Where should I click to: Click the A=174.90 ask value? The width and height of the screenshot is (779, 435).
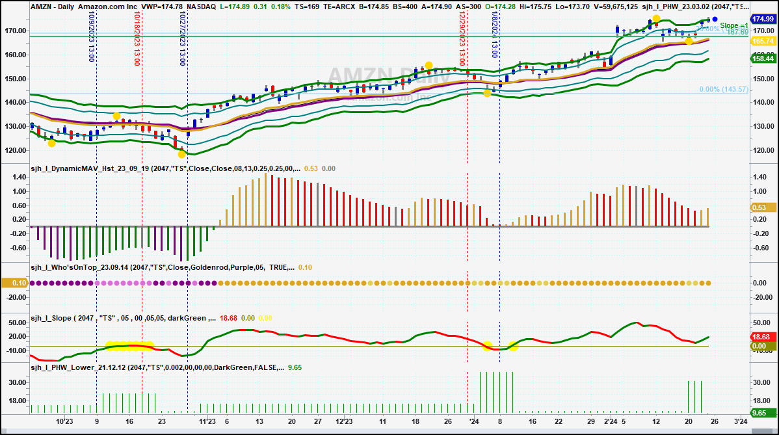click(x=436, y=7)
